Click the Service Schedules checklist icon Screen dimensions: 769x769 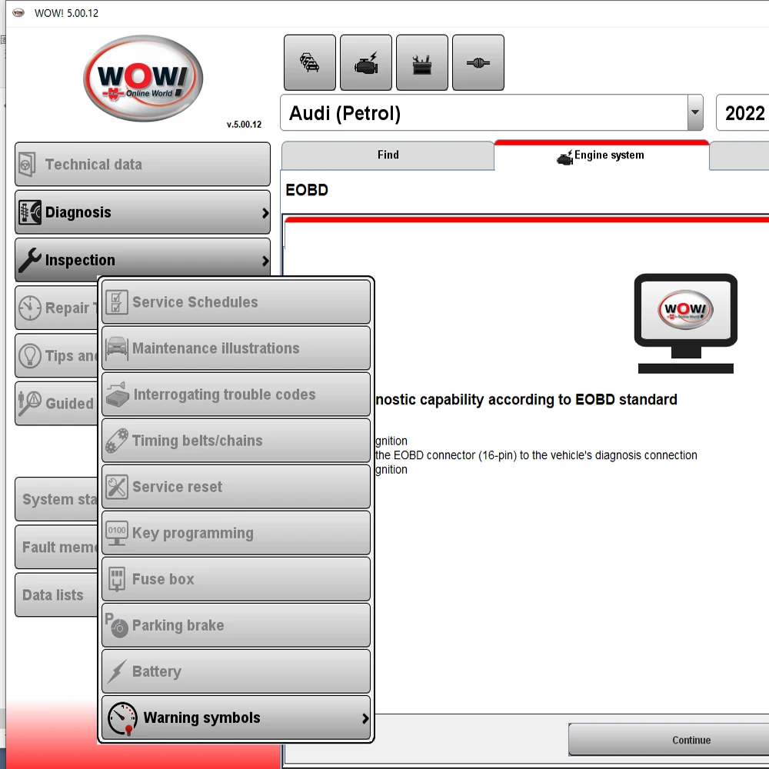tap(117, 302)
